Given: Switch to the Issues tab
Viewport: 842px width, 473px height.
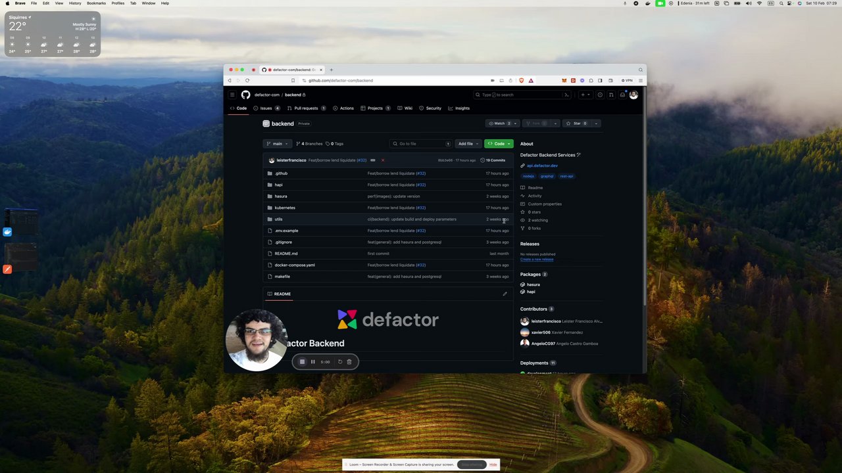Looking at the screenshot, I should pyautogui.click(x=267, y=108).
